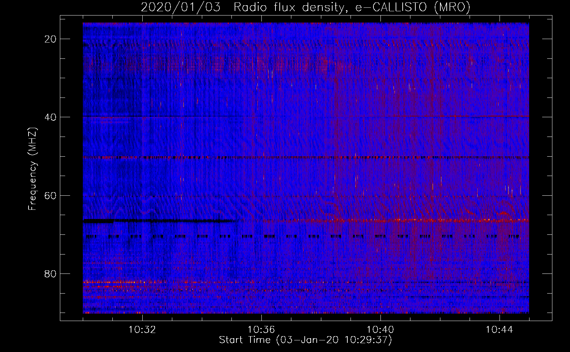Select the 10:40 time tick label

tap(380, 330)
